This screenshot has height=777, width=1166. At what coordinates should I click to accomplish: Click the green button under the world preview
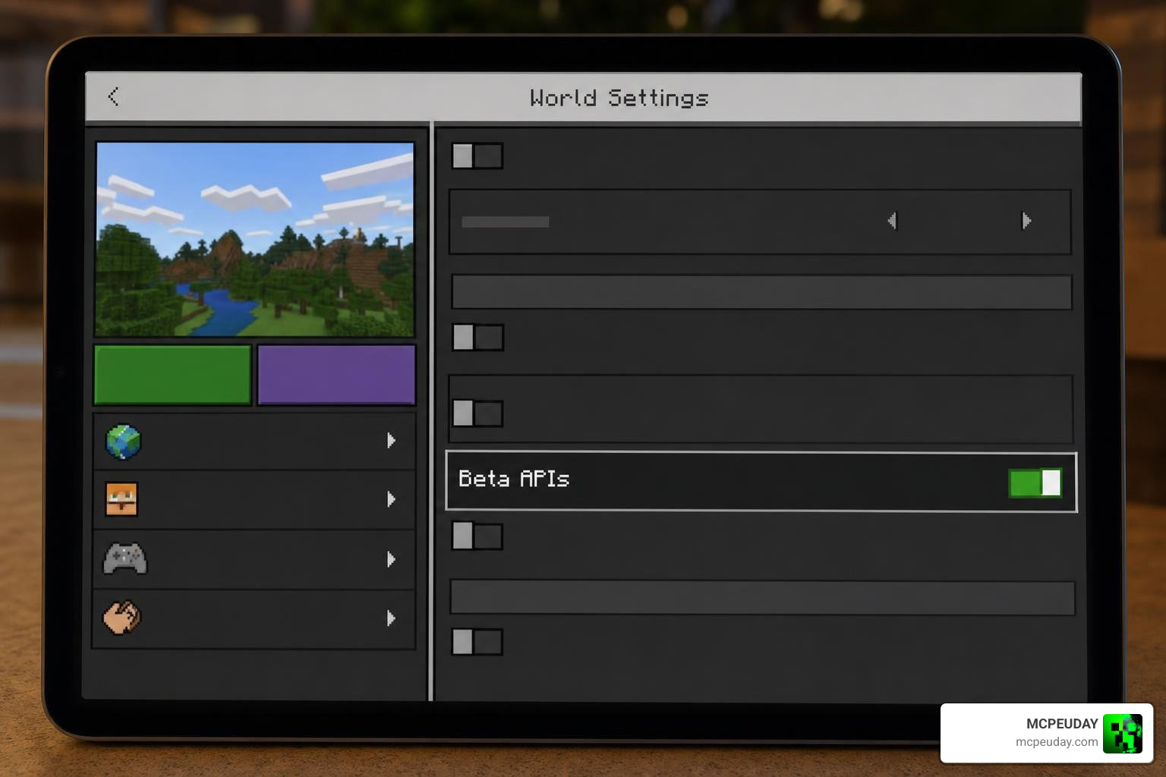[173, 375]
